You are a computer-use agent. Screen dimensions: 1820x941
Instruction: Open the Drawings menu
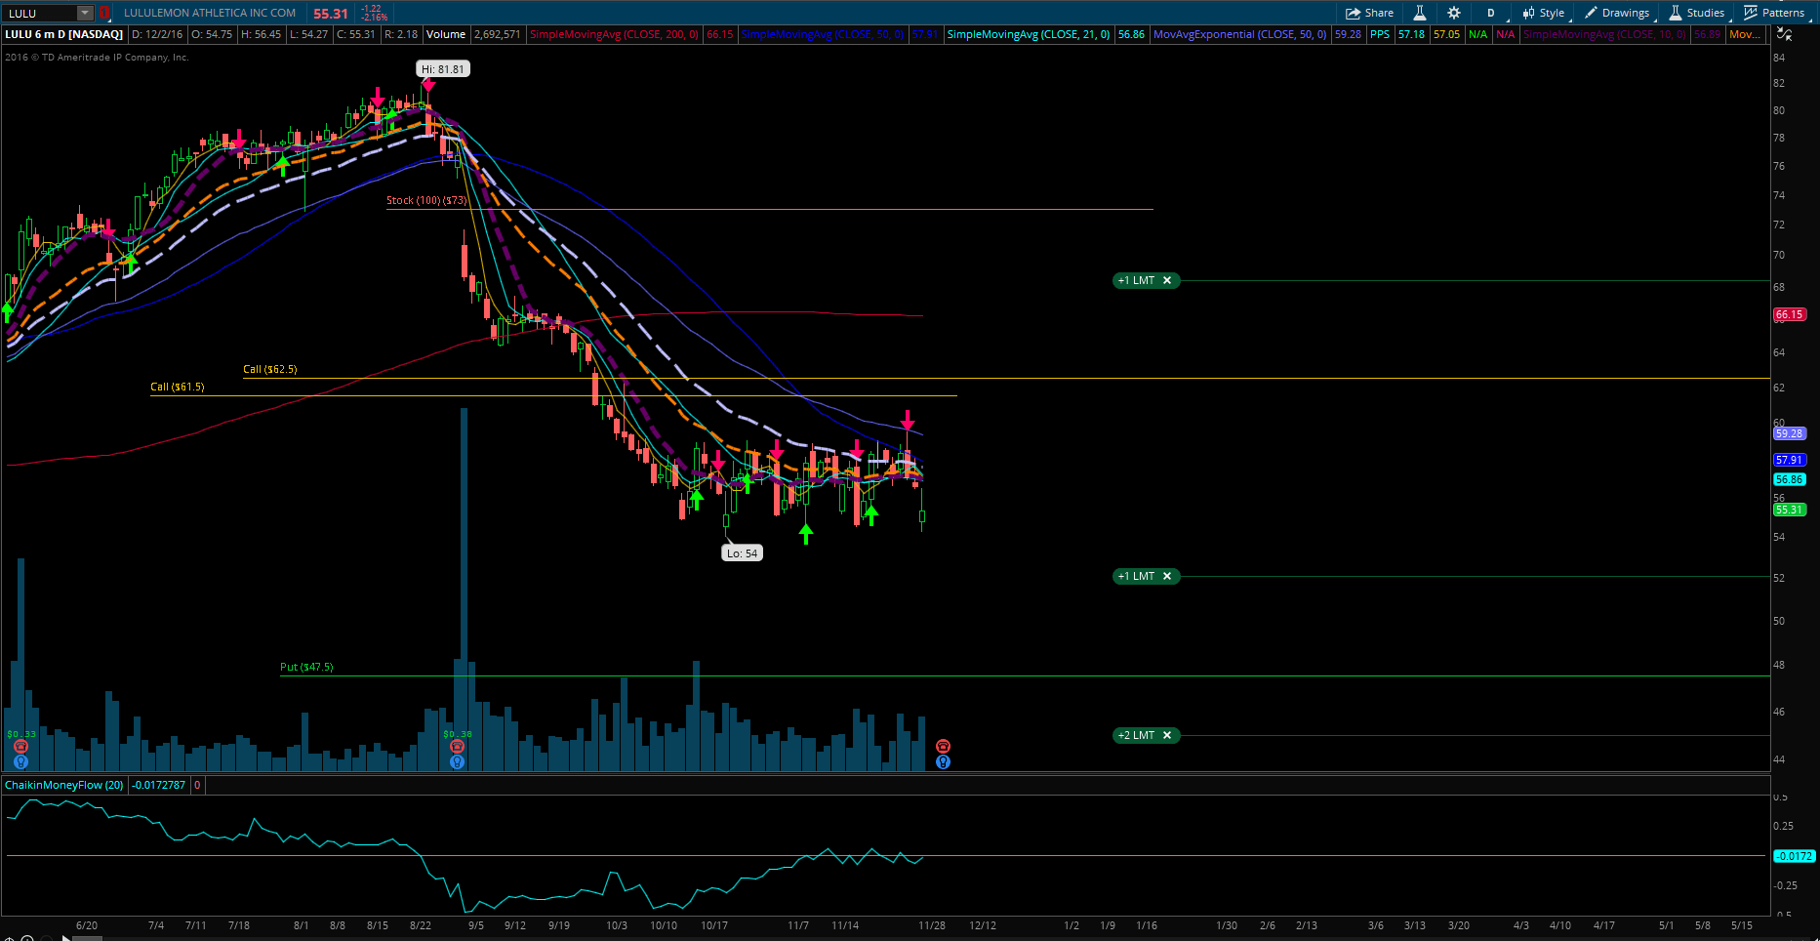point(1617,13)
